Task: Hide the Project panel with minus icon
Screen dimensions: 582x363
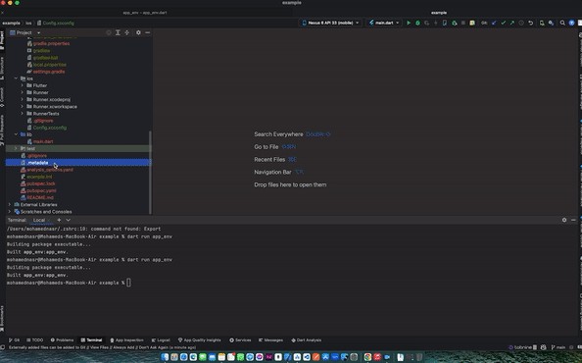Action: click(147, 32)
